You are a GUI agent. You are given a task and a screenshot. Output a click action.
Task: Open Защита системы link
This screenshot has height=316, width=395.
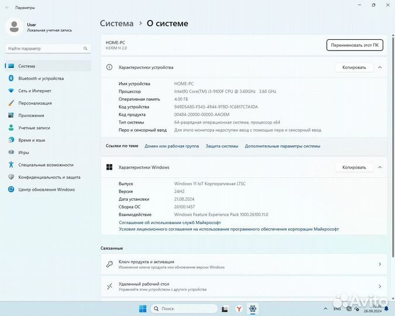point(222,146)
